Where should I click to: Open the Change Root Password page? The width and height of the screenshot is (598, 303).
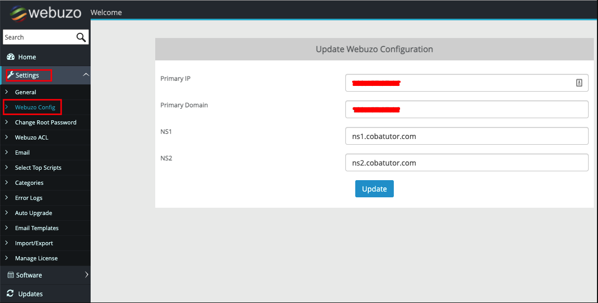point(46,122)
